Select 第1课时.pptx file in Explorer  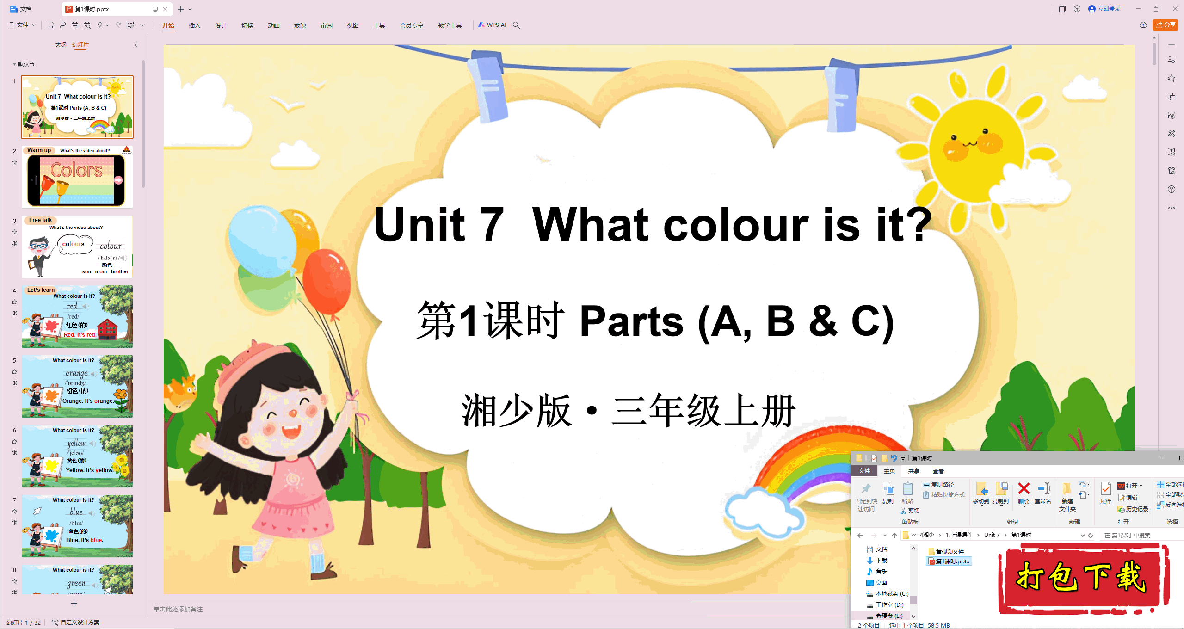tap(949, 561)
